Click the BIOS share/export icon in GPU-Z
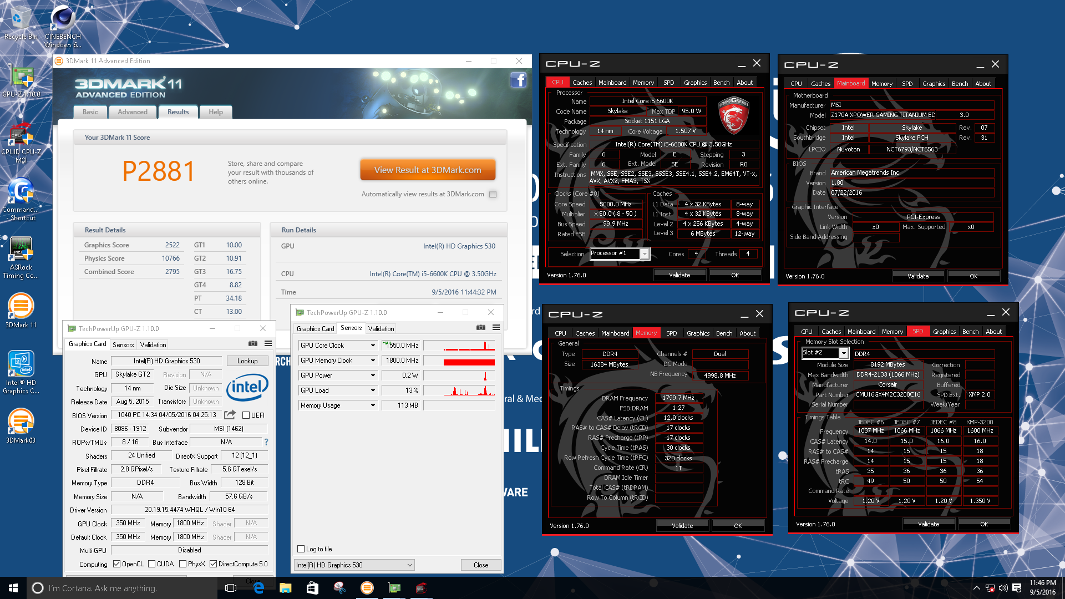Viewport: 1065px width, 599px height. pos(230,415)
